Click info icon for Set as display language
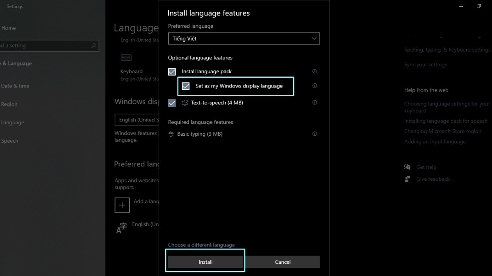The width and height of the screenshot is (492, 276). pyautogui.click(x=315, y=86)
